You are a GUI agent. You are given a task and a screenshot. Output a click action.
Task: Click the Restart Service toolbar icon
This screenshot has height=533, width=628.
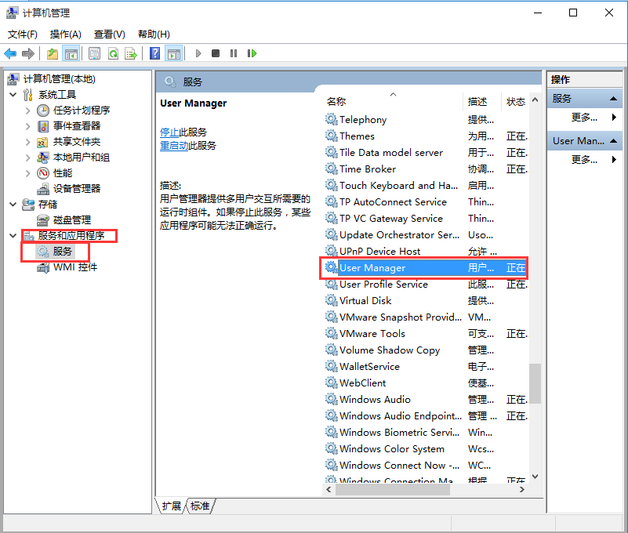252,53
